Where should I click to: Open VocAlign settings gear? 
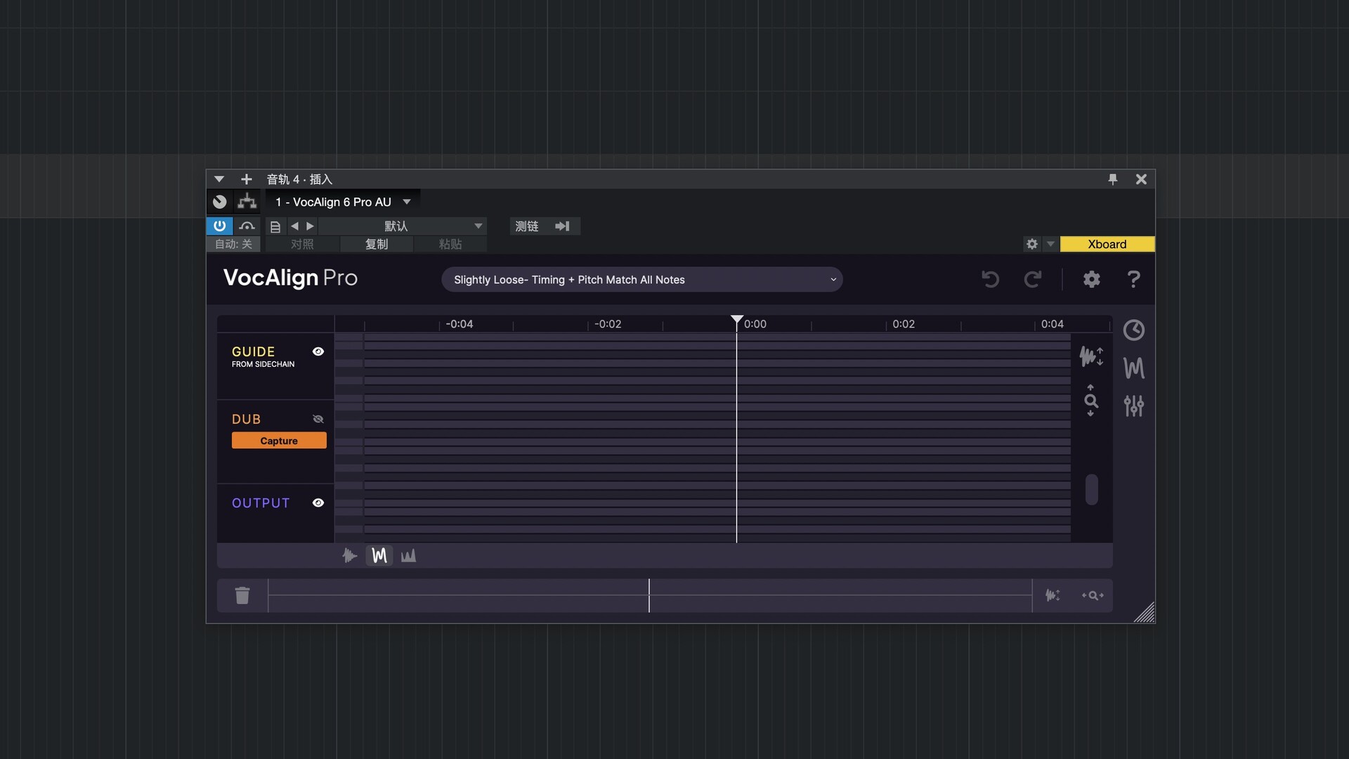click(1091, 280)
